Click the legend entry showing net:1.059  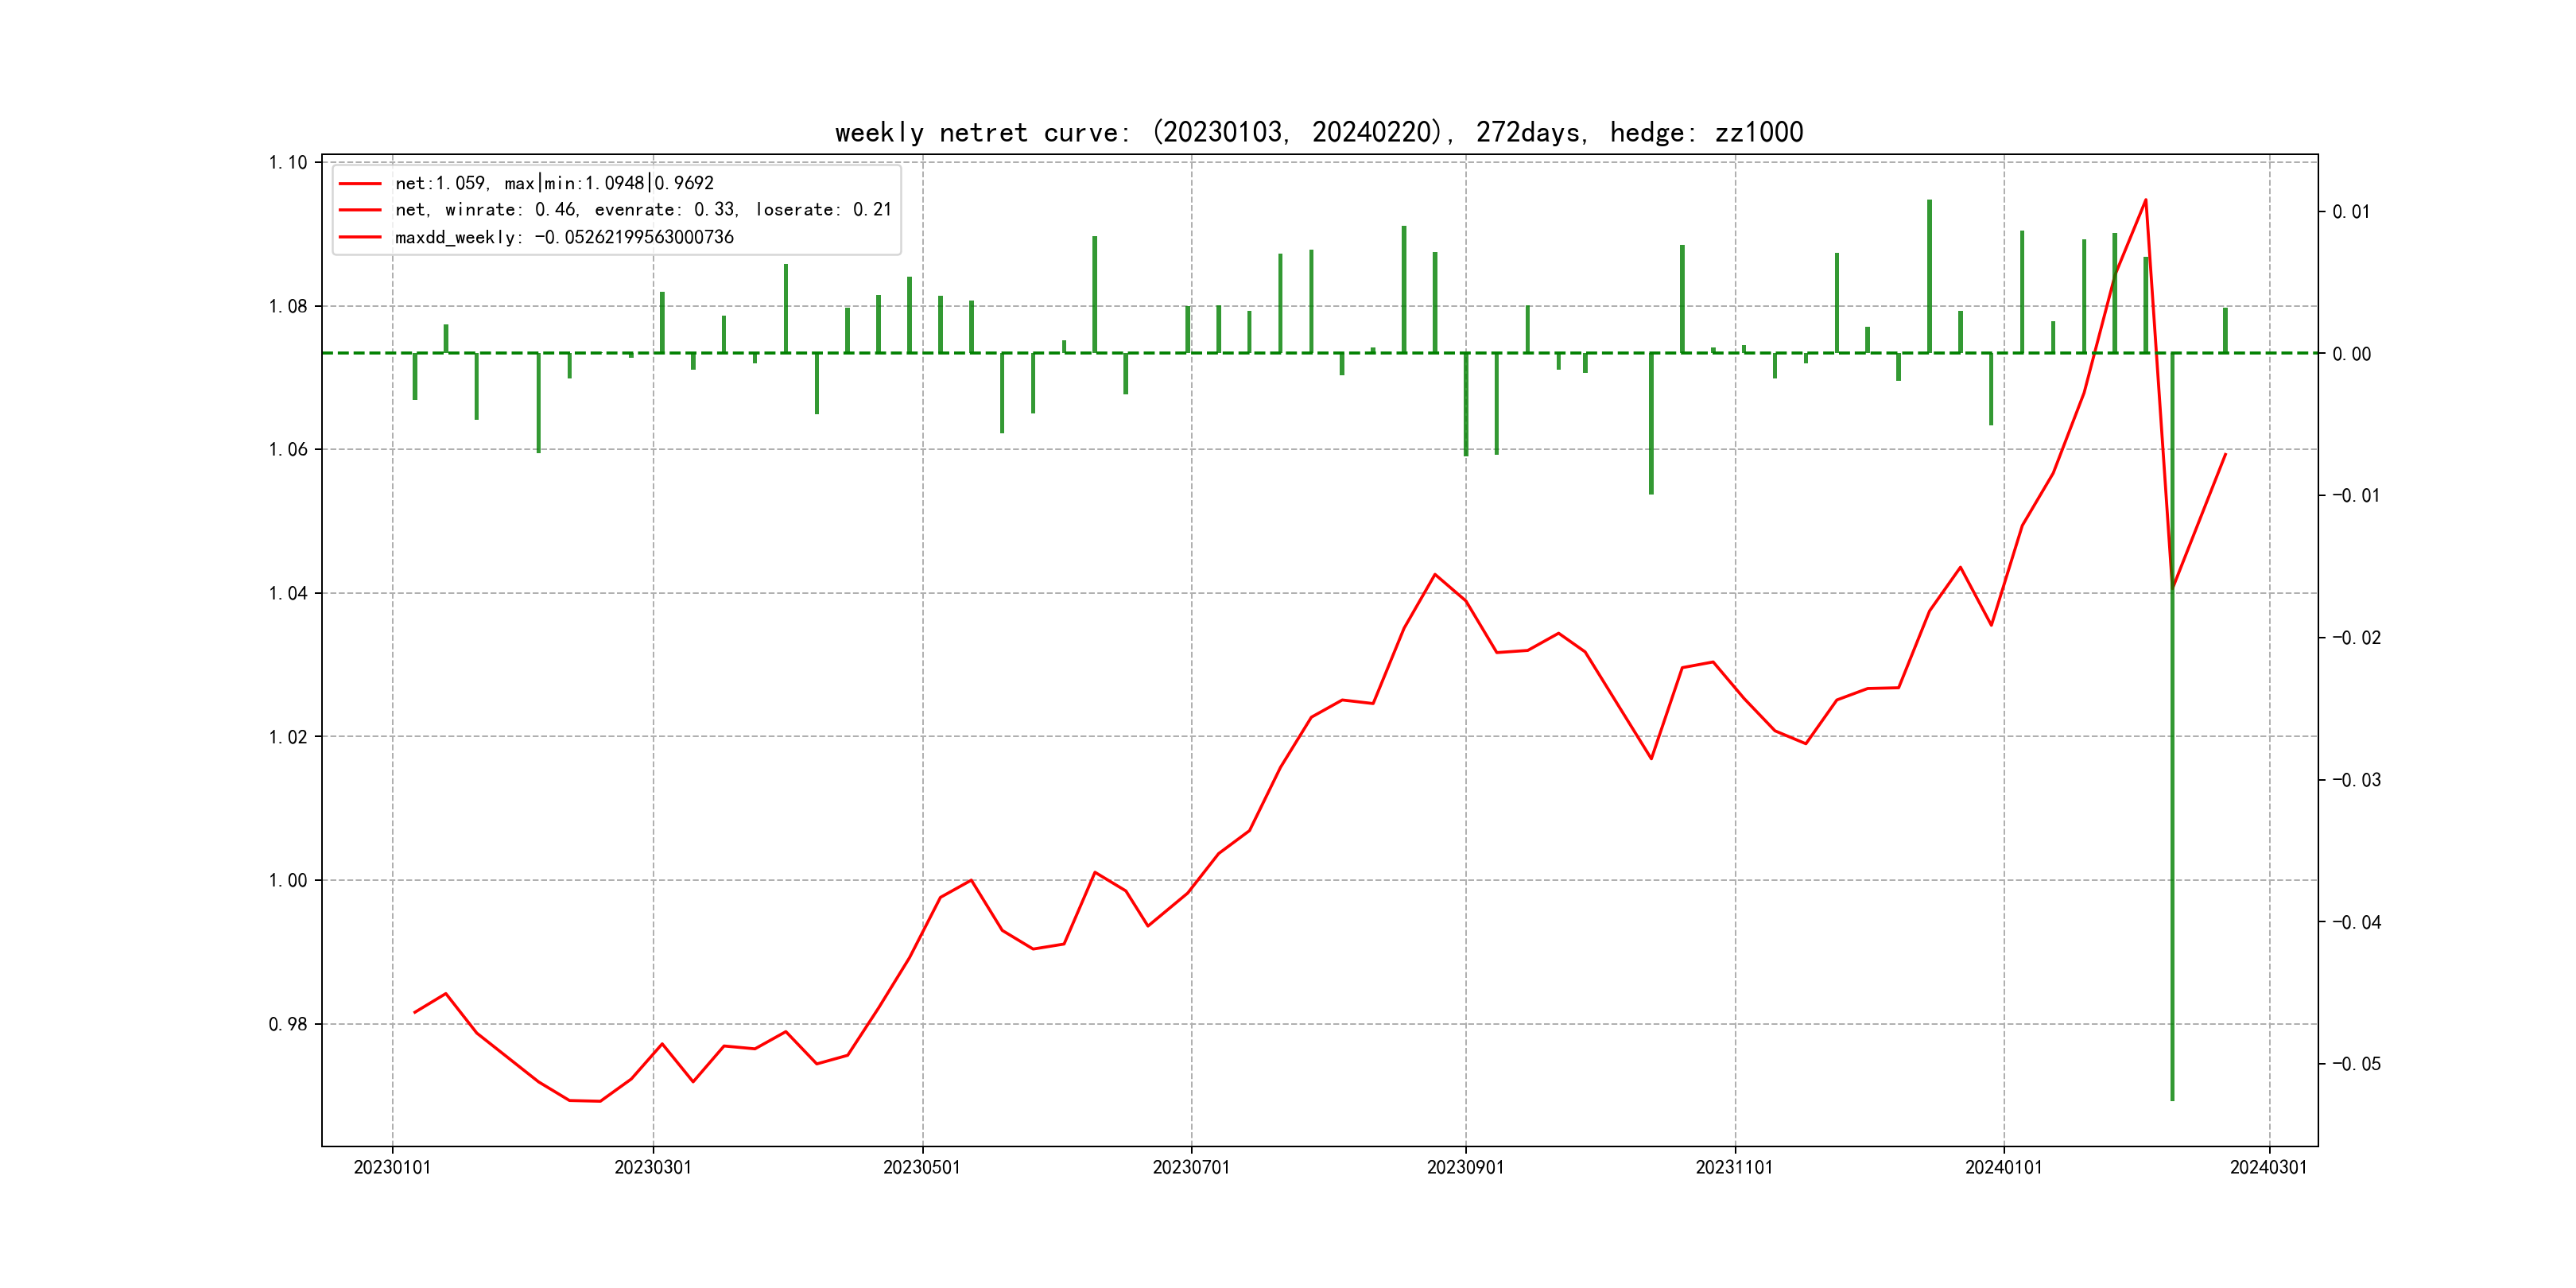pyautogui.click(x=554, y=183)
